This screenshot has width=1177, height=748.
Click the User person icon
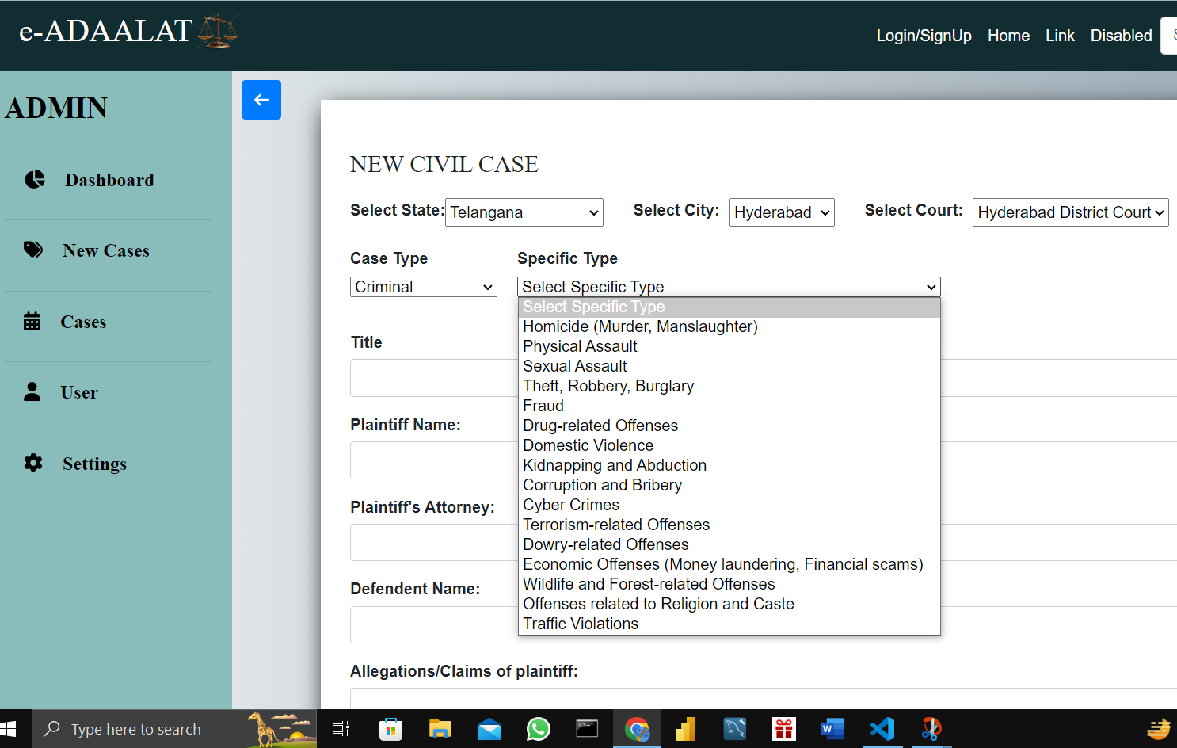click(32, 391)
